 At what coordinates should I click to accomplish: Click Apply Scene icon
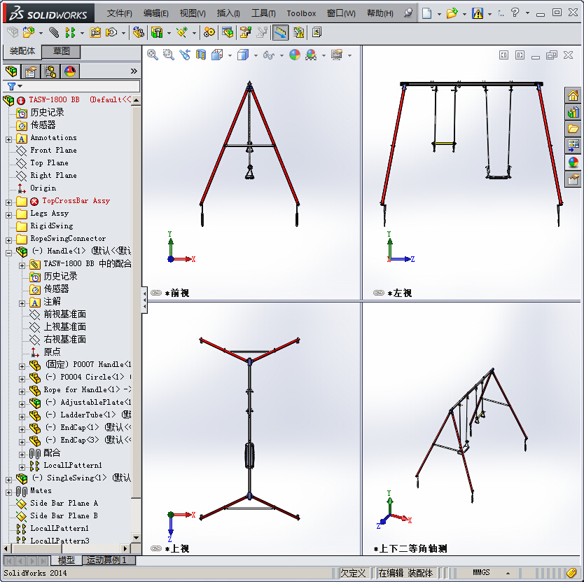click(311, 55)
